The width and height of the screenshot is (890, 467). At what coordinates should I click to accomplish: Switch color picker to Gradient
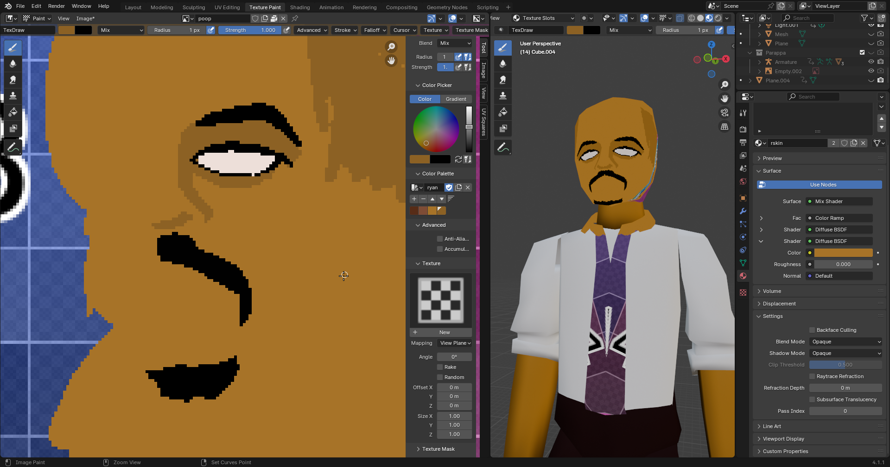[x=456, y=99]
